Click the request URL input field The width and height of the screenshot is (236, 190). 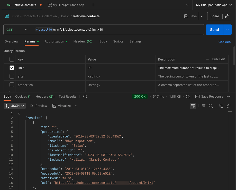pyautogui.click(x=118, y=30)
